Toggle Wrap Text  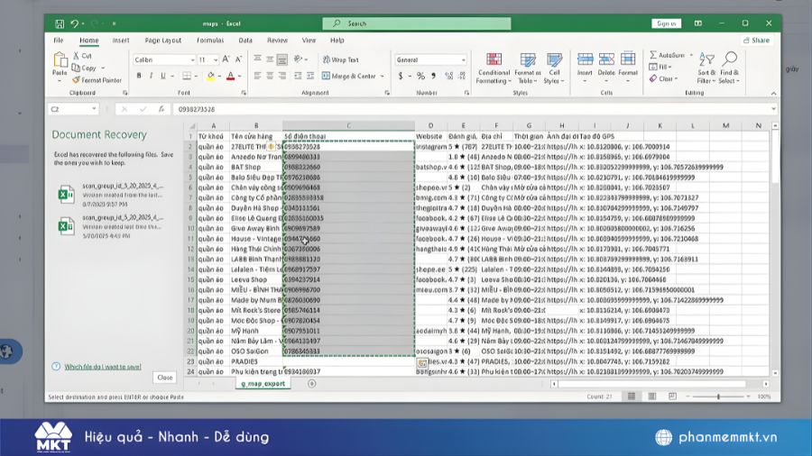tap(340, 60)
